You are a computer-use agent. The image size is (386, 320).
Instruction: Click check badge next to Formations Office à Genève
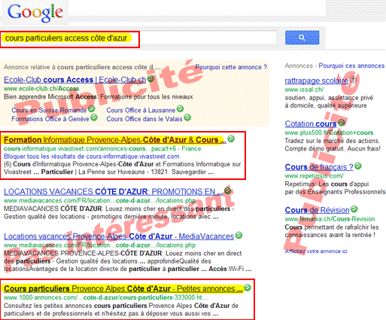[x=94, y=117]
